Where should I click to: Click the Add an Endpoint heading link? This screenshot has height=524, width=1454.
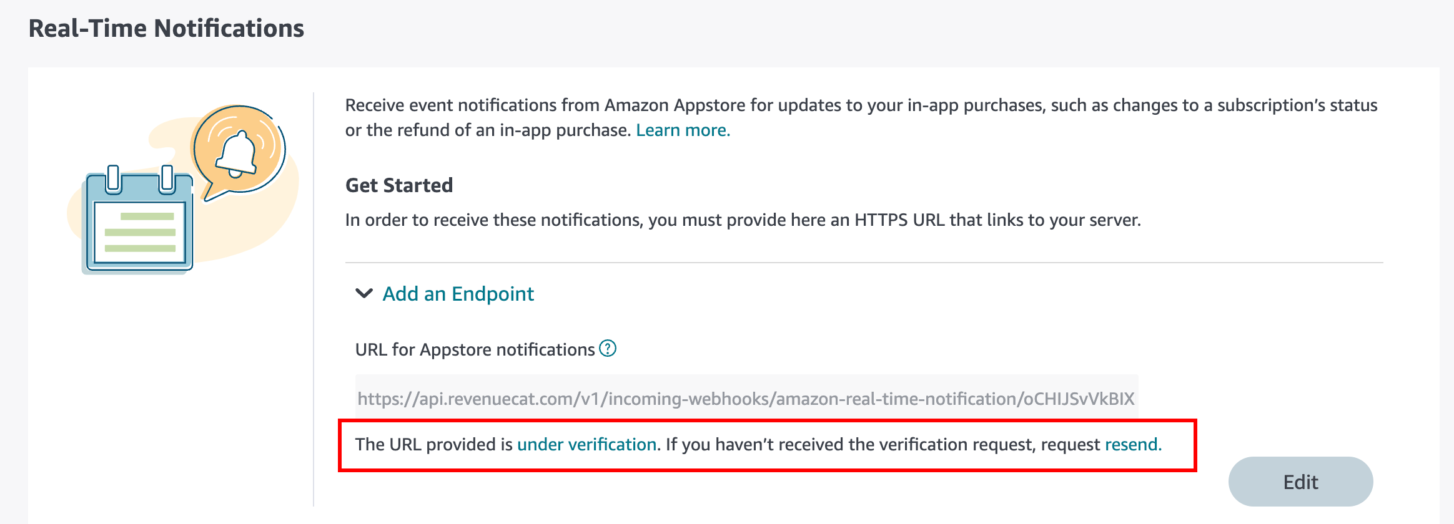click(458, 294)
